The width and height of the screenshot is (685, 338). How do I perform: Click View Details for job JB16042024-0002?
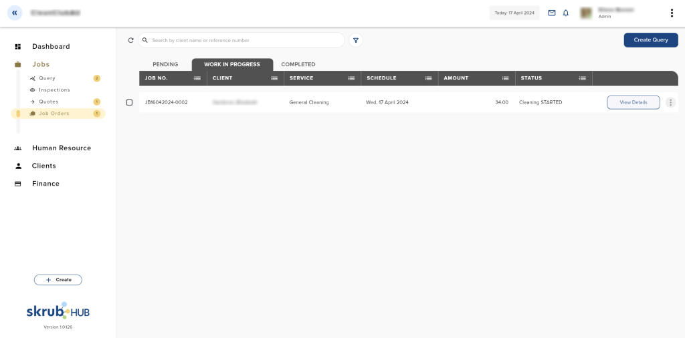633,102
